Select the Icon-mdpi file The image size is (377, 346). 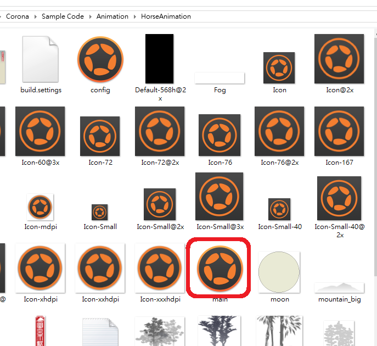[x=40, y=207]
